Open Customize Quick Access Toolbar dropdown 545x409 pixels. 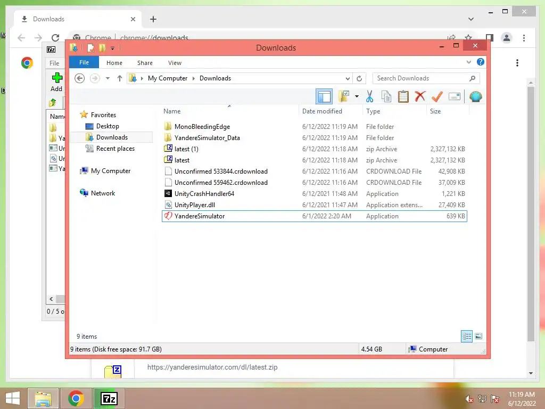(113, 48)
